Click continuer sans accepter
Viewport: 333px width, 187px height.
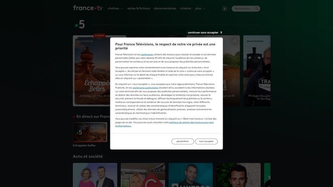coord(203,33)
